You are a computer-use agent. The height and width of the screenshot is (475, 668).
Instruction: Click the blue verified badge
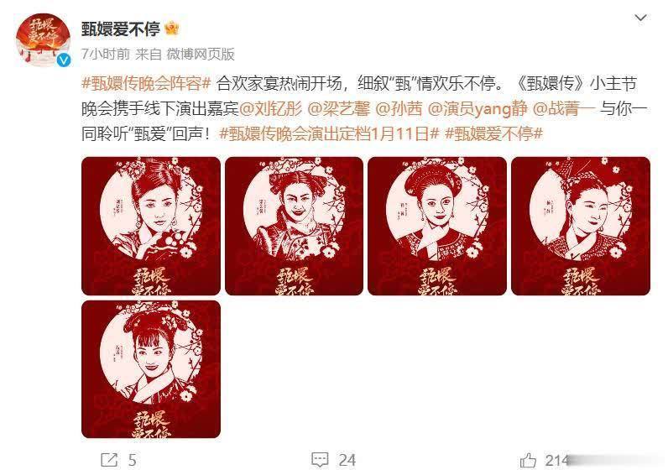[x=65, y=60]
